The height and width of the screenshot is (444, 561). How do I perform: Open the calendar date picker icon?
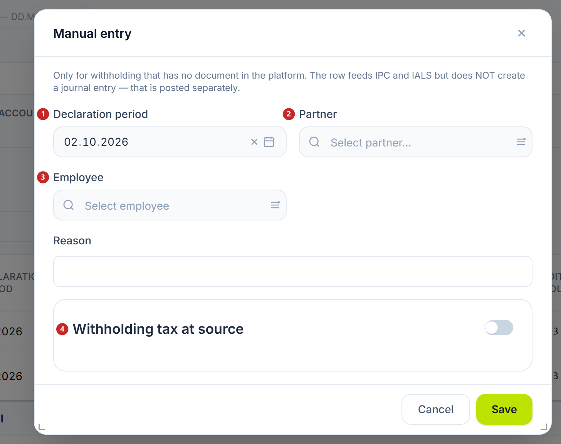click(x=269, y=142)
